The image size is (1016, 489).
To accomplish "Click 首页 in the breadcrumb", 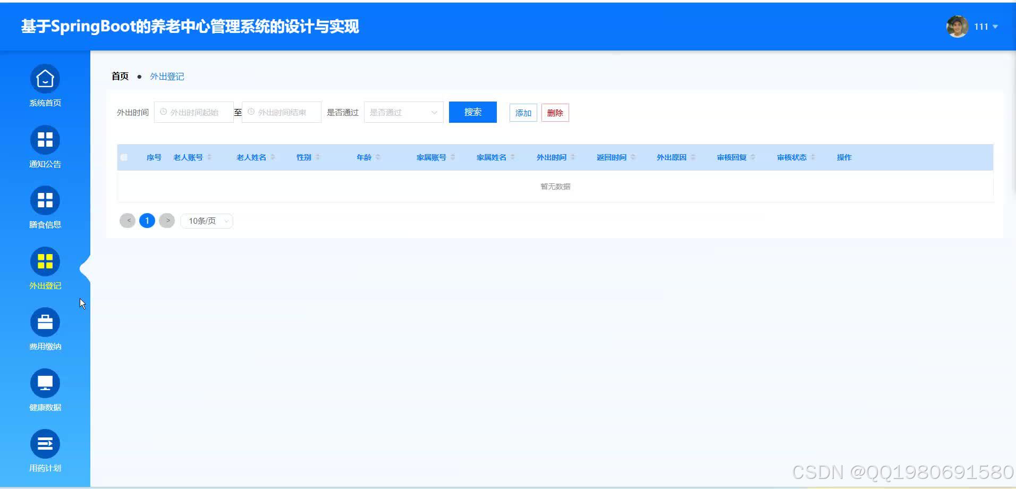I will tap(119, 76).
